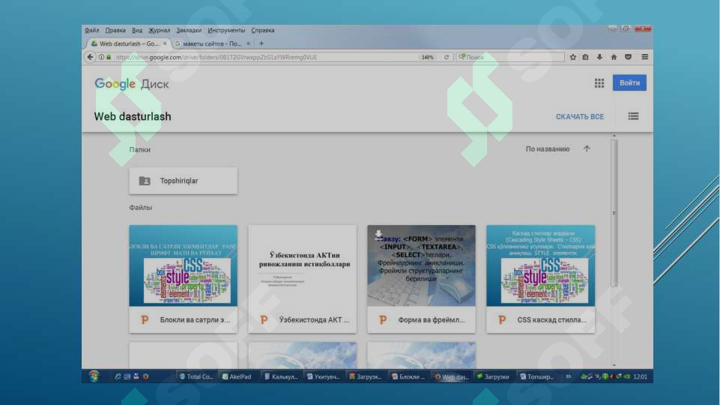Click the page vertical scrollbar
The image size is (720, 405).
[614, 212]
